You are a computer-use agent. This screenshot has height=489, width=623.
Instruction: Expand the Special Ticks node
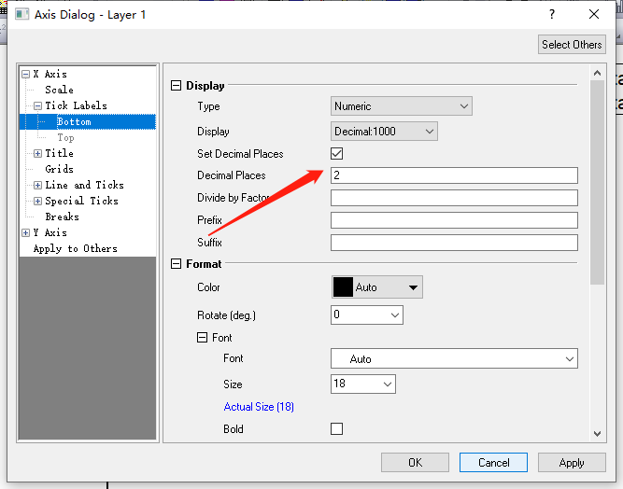coord(37,202)
